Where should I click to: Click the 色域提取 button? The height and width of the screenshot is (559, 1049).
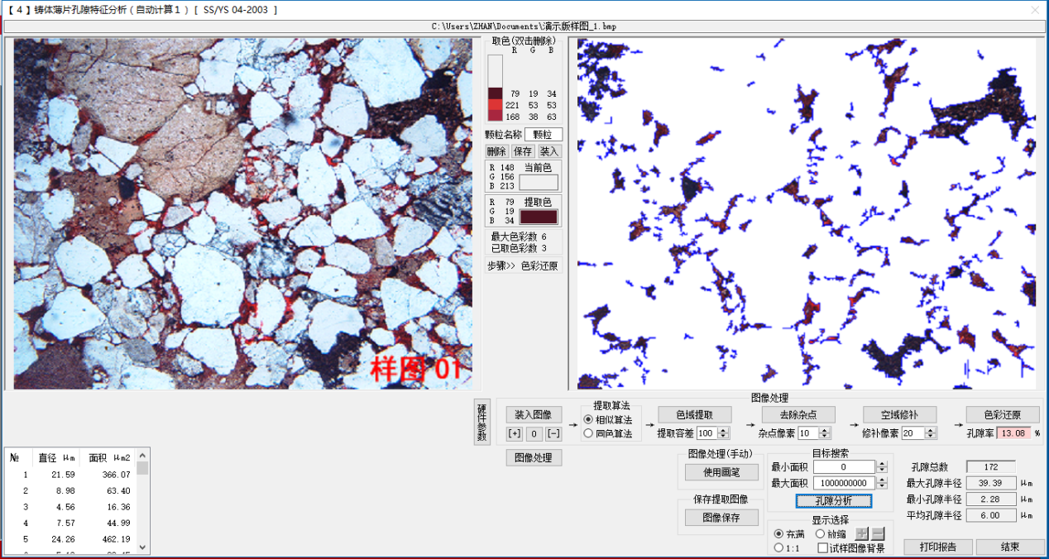(696, 415)
